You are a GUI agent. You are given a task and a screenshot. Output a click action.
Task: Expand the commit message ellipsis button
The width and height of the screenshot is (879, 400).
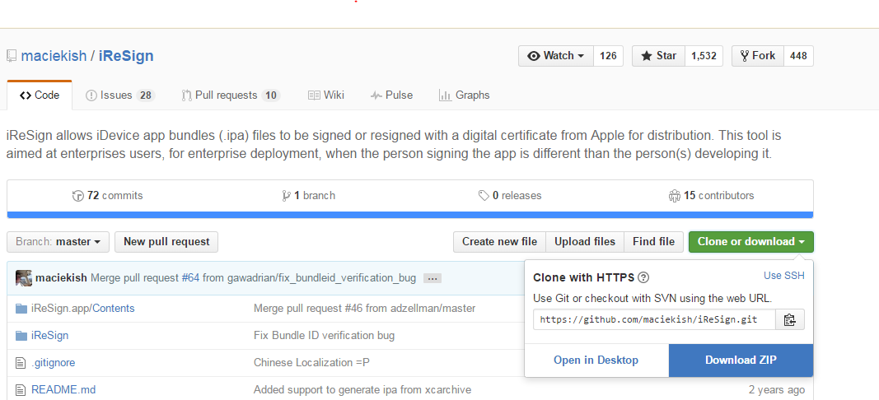point(432,278)
